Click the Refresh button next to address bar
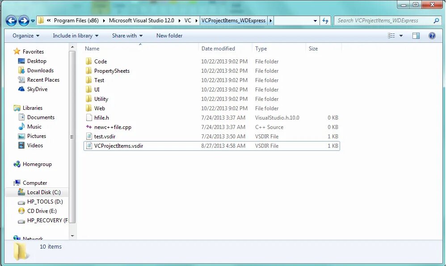 click(x=325, y=21)
